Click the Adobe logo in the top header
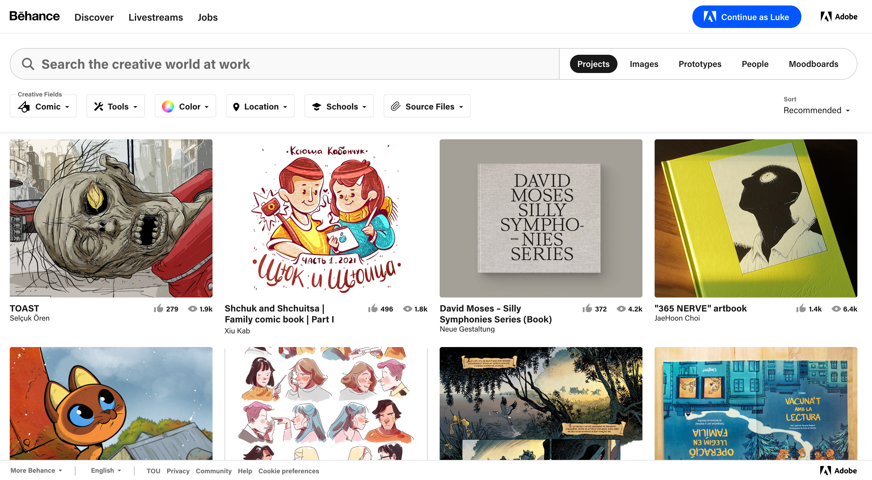 point(839,16)
